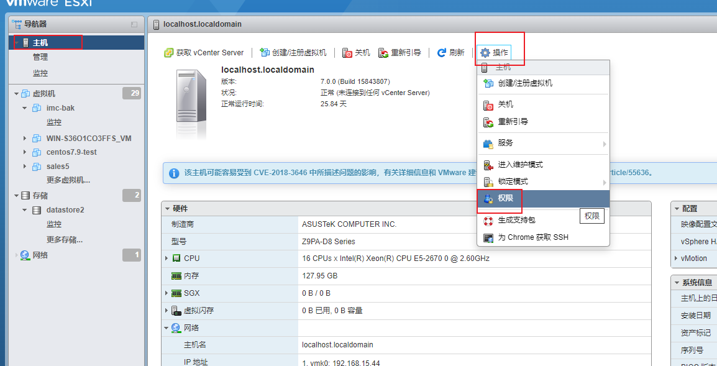Click the 服务 icon in actions menu
Viewport: 717px width, 366px height.
click(489, 143)
